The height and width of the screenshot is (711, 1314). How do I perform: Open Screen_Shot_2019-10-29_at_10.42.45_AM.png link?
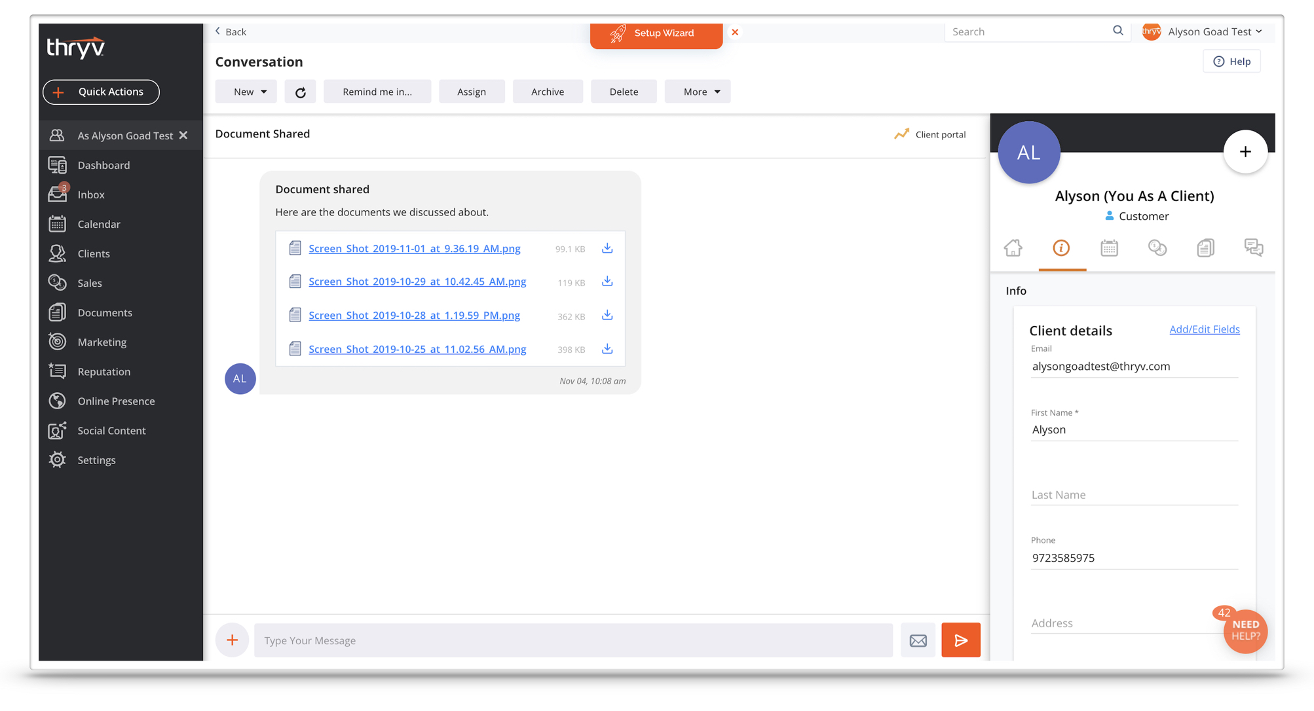[x=417, y=282]
